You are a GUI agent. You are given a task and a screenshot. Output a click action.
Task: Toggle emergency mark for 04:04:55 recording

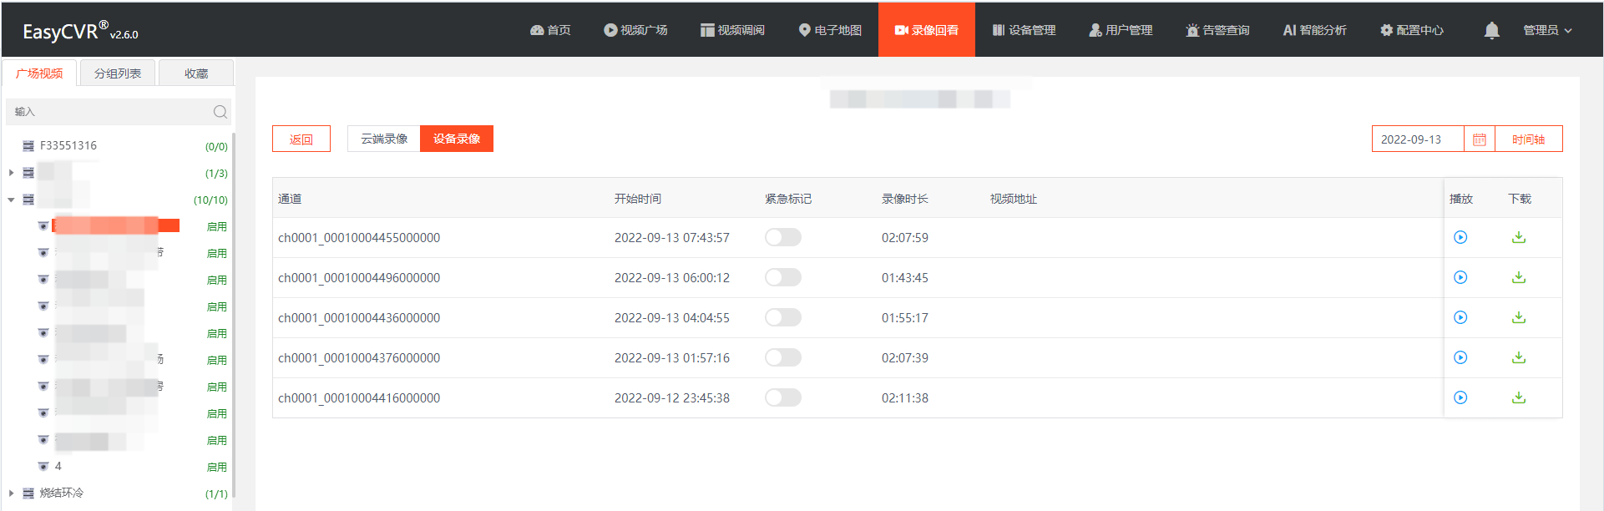click(783, 317)
